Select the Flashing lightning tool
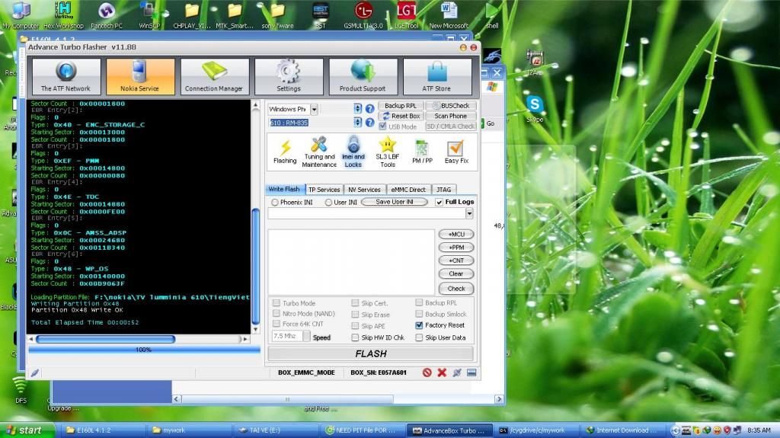This screenshot has width=780, height=438. (x=285, y=152)
